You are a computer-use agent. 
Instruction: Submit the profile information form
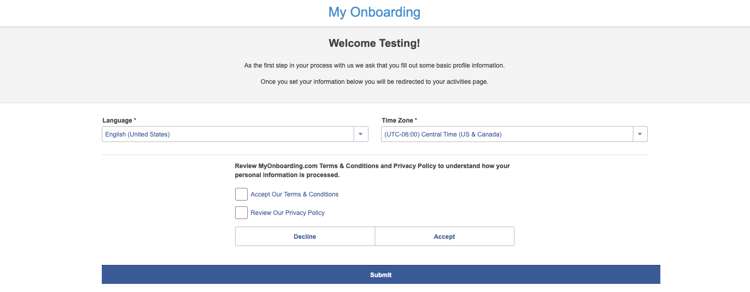click(x=381, y=275)
